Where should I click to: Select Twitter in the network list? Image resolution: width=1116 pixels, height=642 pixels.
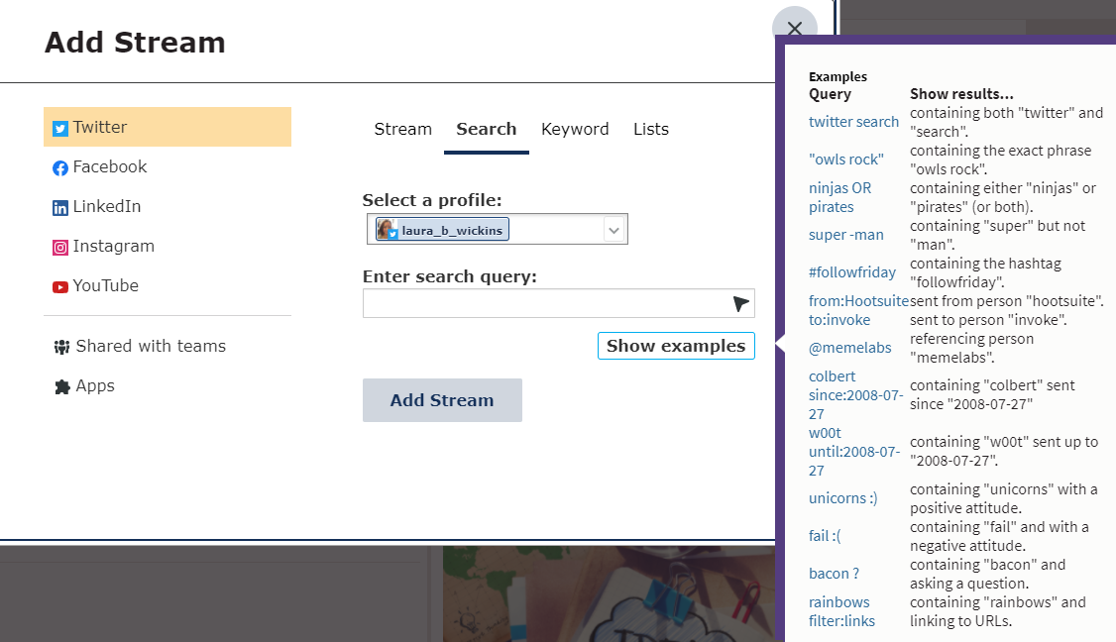(x=167, y=127)
